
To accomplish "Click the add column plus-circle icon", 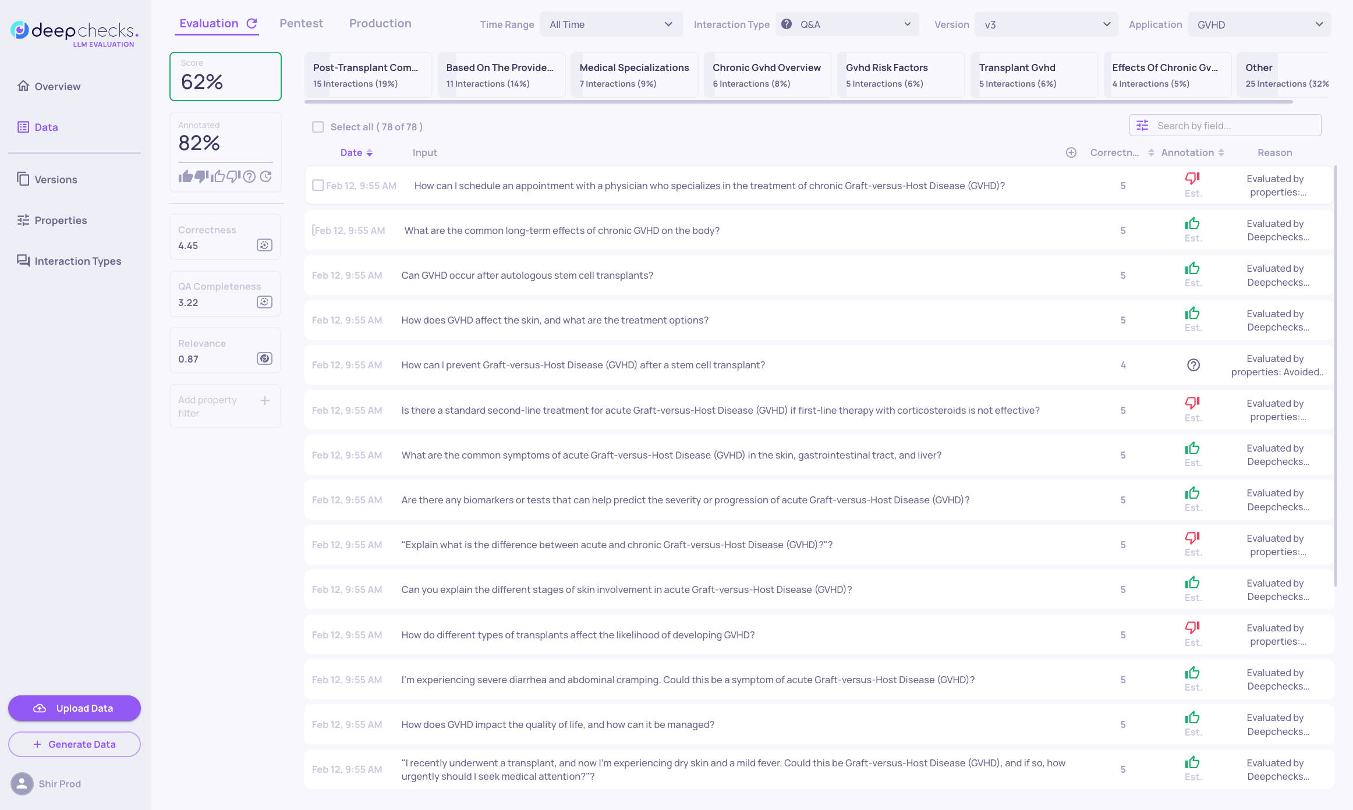I will point(1071,152).
